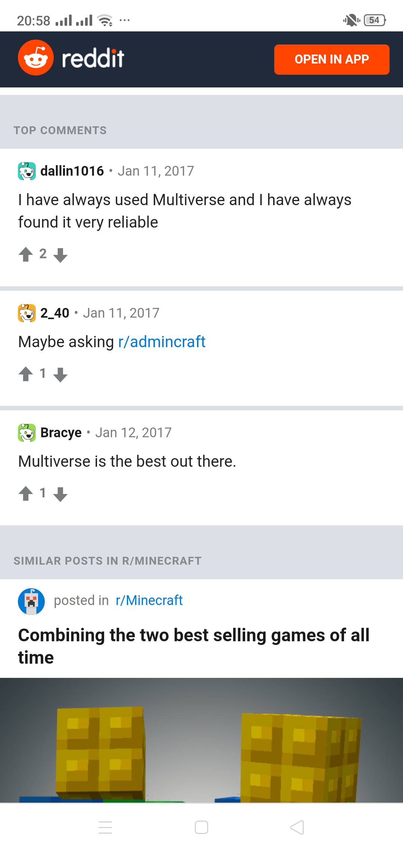The height and width of the screenshot is (852, 403).
Task: Select 2_40's avatar icon
Action: coord(26,312)
